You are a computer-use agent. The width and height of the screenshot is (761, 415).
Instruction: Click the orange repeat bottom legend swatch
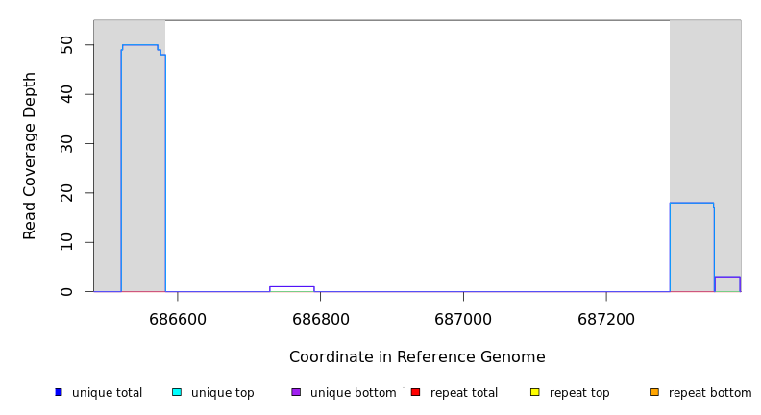654,392
